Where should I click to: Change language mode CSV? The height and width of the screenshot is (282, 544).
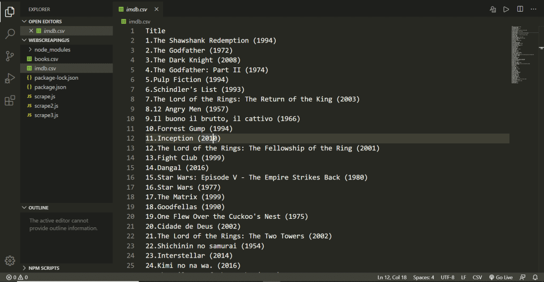tap(478, 277)
